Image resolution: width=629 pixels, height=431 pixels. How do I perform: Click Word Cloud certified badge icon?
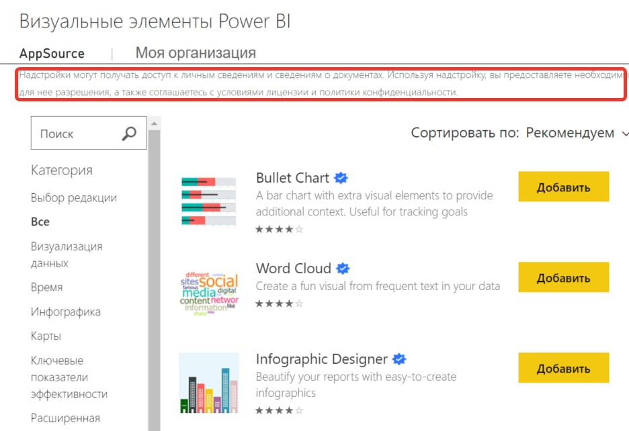point(343,269)
